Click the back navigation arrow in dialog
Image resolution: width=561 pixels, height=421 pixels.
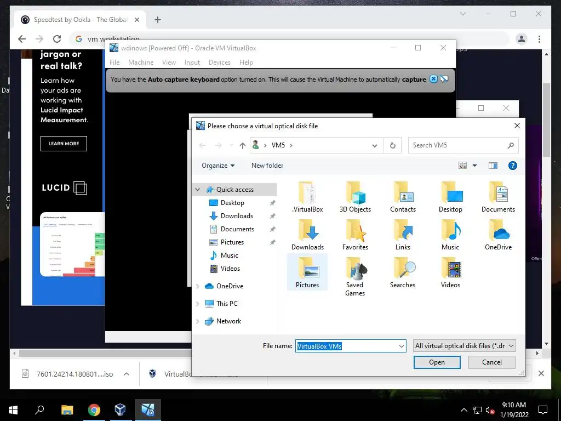coord(203,145)
